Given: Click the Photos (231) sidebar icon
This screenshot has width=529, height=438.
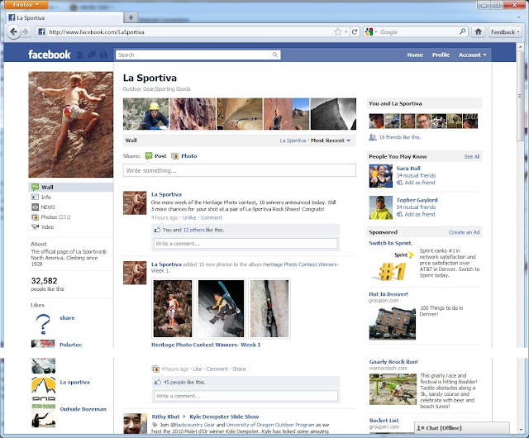Looking at the screenshot, I should pos(35,217).
